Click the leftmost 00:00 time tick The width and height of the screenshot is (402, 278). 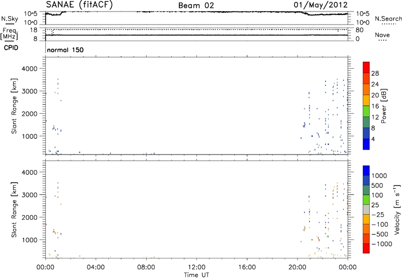point(45,267)
